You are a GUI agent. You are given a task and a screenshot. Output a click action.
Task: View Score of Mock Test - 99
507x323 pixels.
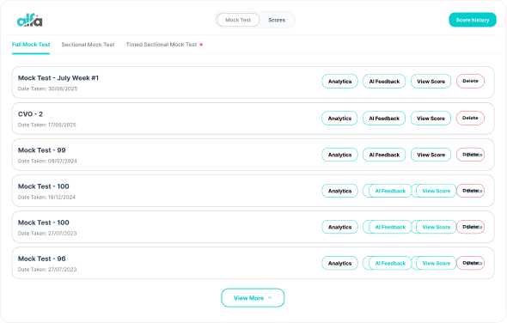[x=431, y=155]
